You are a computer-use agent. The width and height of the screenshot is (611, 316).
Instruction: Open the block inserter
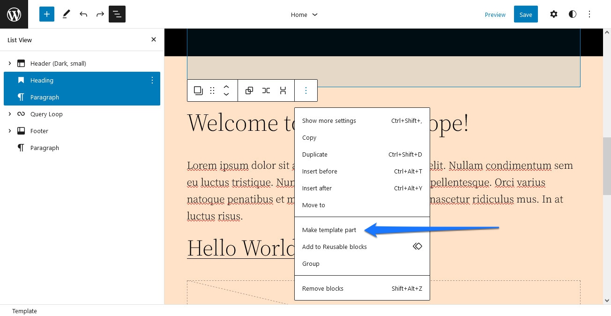click(47, 14)
